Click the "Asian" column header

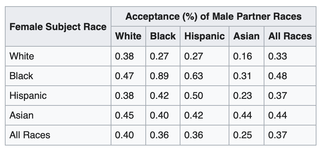(246, 36)
